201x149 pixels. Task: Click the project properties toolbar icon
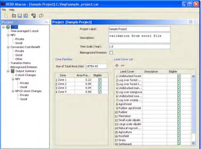[x=33, y=16]
